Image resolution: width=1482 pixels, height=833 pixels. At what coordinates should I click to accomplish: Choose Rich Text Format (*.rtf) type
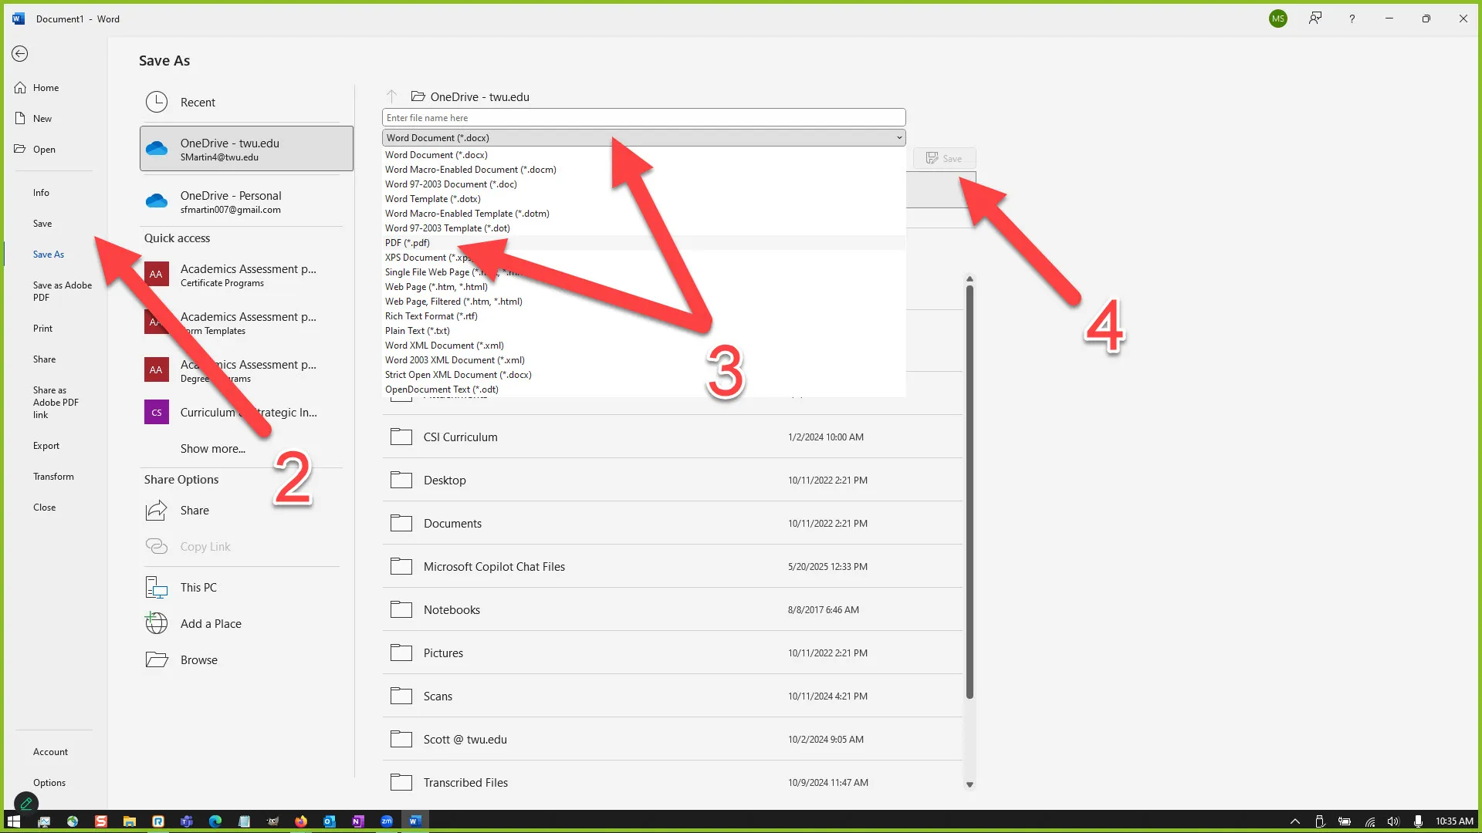[x=644, y=316]
